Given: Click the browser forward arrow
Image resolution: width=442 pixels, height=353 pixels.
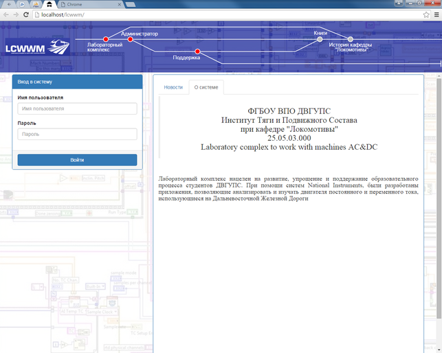Looking at the screenshot, I should click(x=16, y=14).
